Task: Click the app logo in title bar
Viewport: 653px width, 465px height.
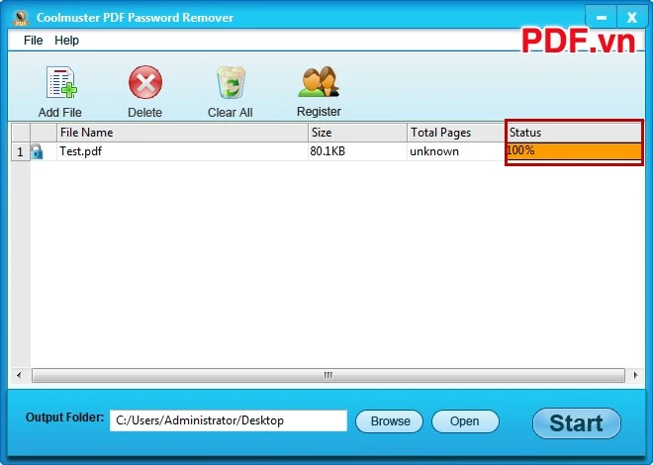Action: pyautogui.click(x=20, y=18)
